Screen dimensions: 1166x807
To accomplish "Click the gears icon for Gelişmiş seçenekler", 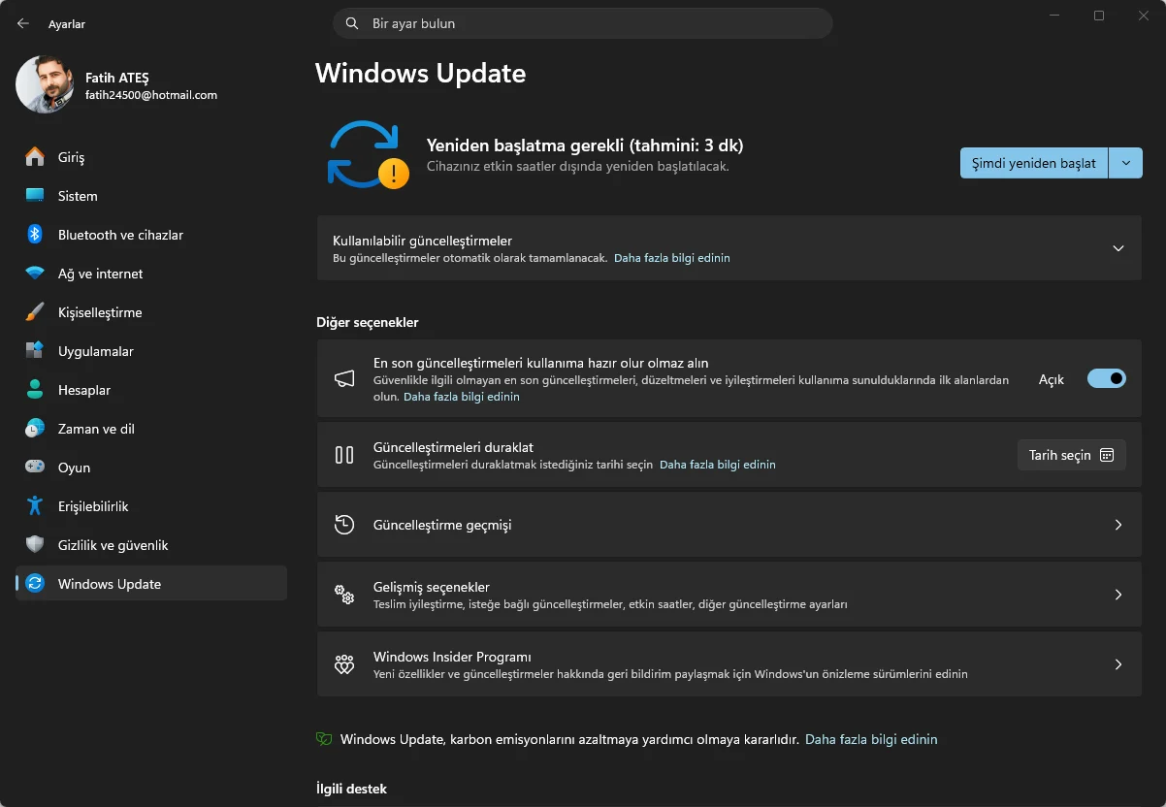I will coord(344,595).
